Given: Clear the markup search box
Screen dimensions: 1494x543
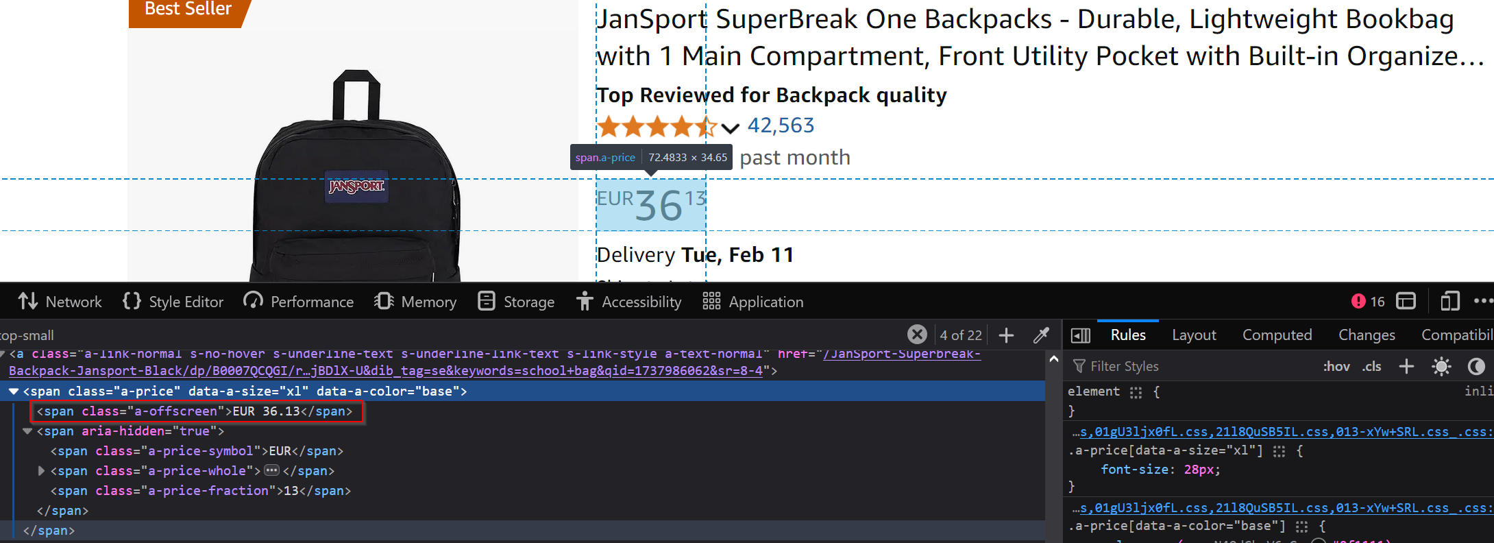Looking at the screenshot, I should click(x=917, y=335).
